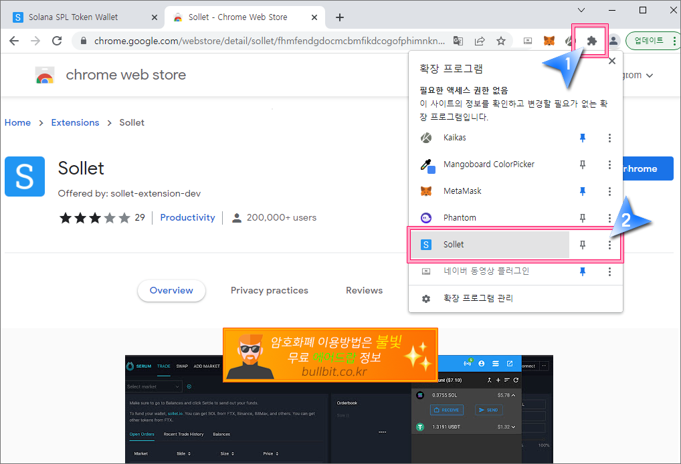Pin Mangoboard ColorPicker to toolbar
The image size is (681, 464).
(583, 164)
